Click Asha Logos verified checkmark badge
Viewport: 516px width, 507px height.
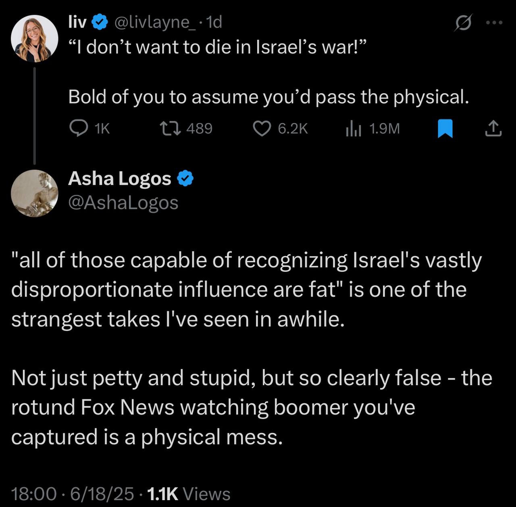(185, 179)
